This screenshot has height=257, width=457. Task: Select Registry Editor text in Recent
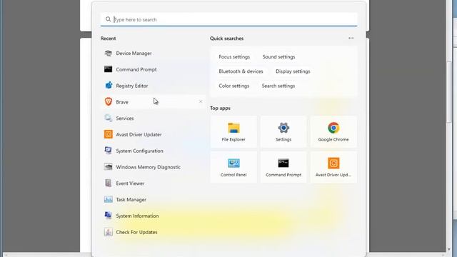(x=131, y=86)
